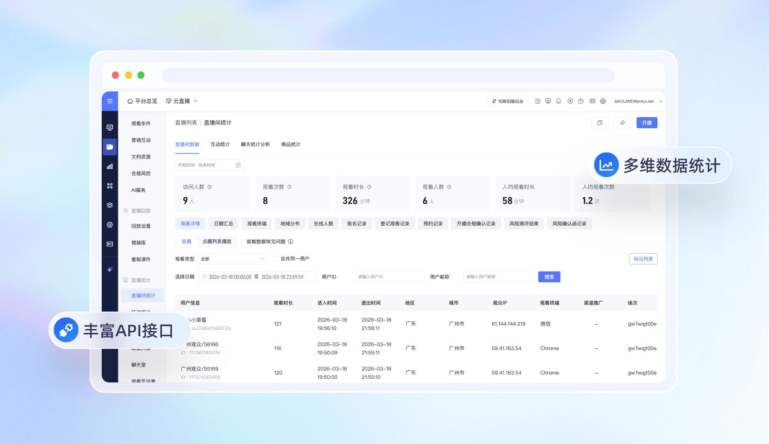Open the notification bell icon
This screenshot has width=769, height=444.
click(559, 101)
